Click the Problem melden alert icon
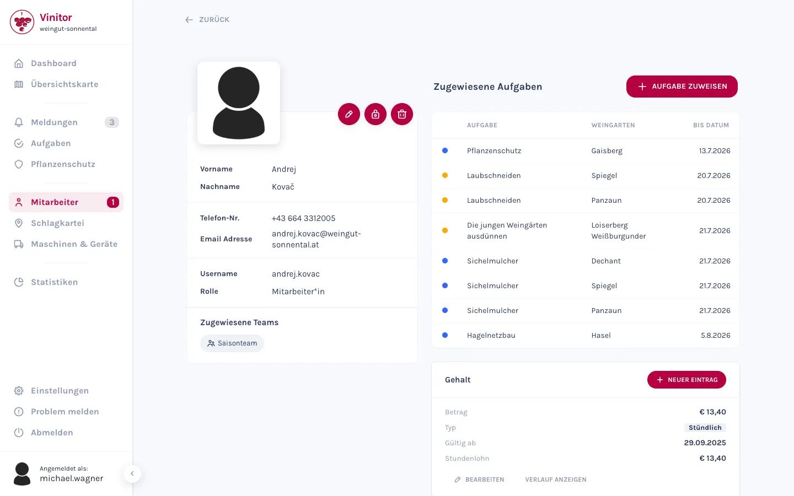 click(19, 412)
